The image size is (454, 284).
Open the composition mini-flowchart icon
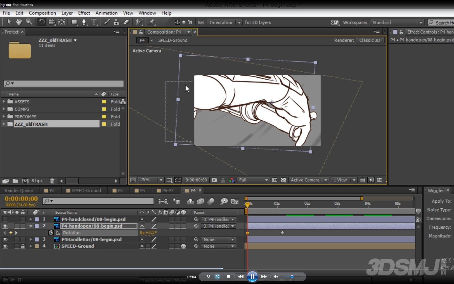click(x=163, y=201)
